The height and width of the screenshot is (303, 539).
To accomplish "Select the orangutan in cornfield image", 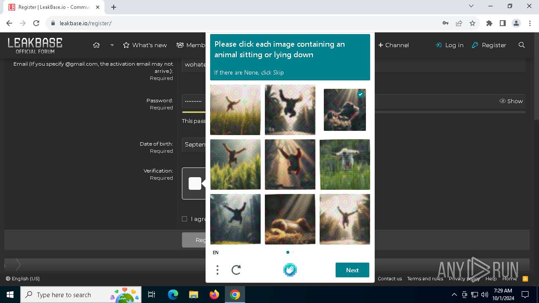I will (x=235, y=165).
